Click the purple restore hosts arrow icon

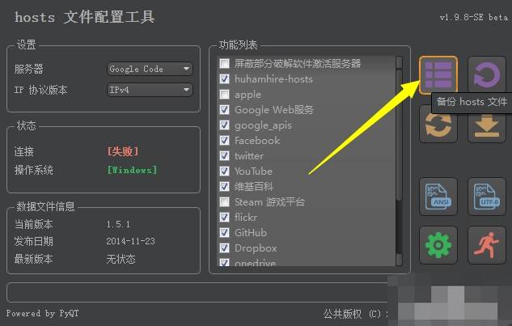point(487,75)
